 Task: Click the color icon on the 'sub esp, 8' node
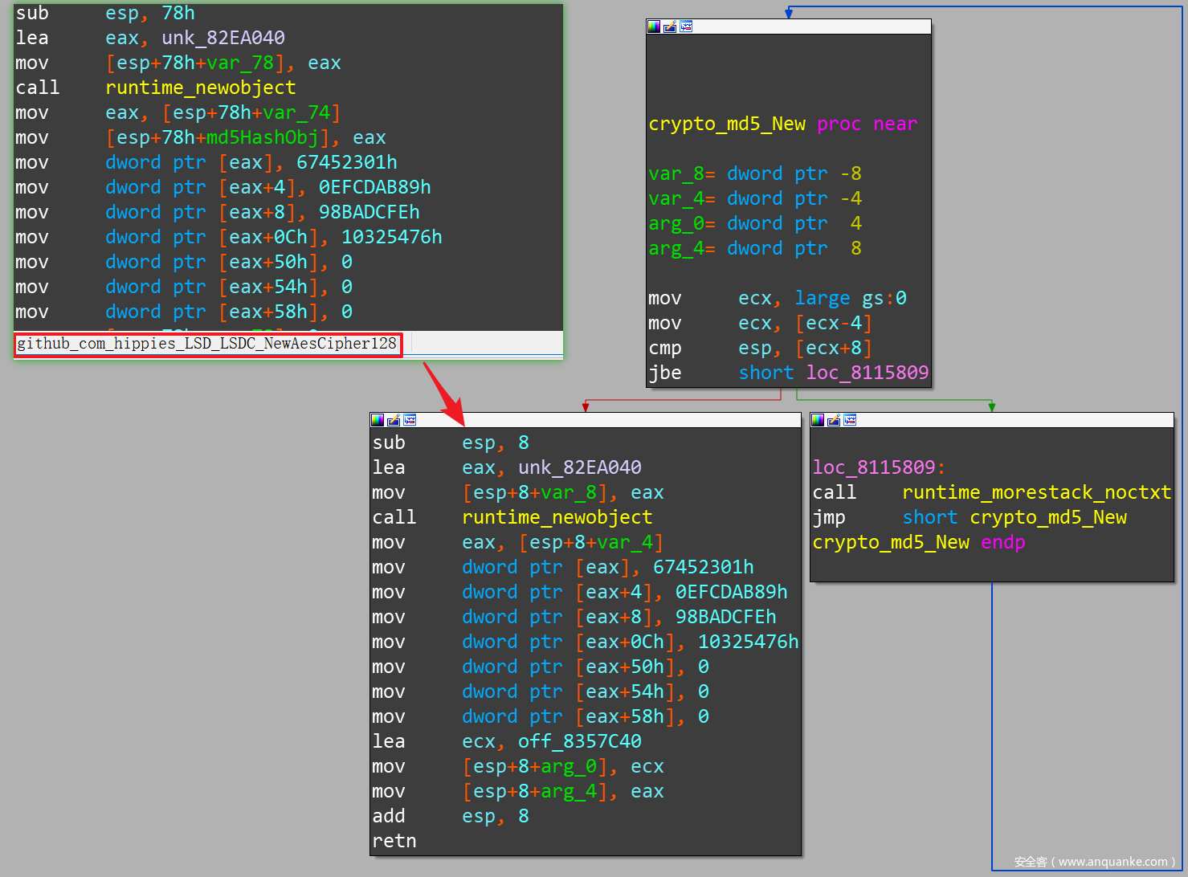point(378,420)
